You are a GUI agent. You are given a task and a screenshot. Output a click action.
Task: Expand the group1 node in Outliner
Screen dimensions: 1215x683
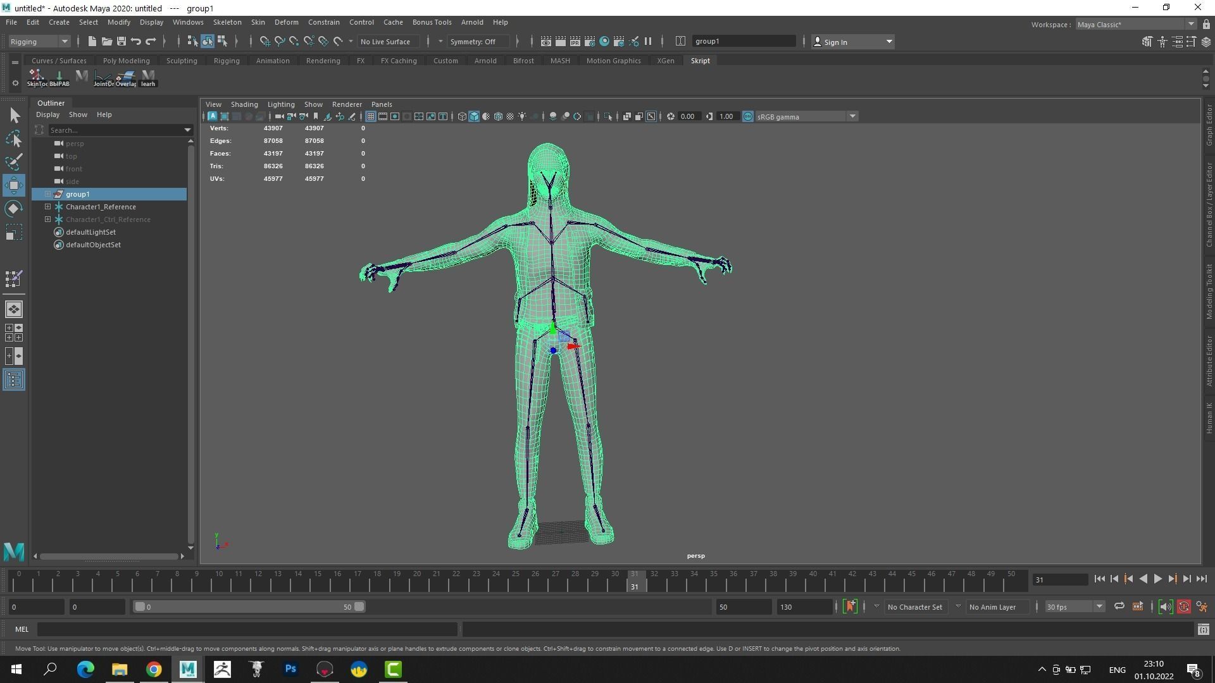pos(47,194)
